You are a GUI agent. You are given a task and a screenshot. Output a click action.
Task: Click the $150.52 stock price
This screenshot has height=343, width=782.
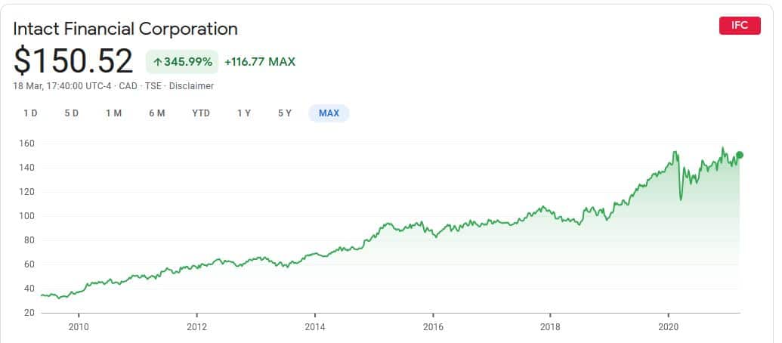(x=73, y=61)
